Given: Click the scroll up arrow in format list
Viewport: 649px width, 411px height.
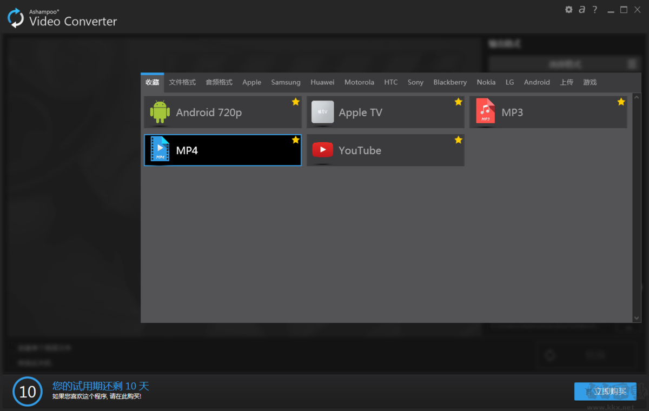Looking at the screenshot, I should pyautogui.click(x=637, y=97).
